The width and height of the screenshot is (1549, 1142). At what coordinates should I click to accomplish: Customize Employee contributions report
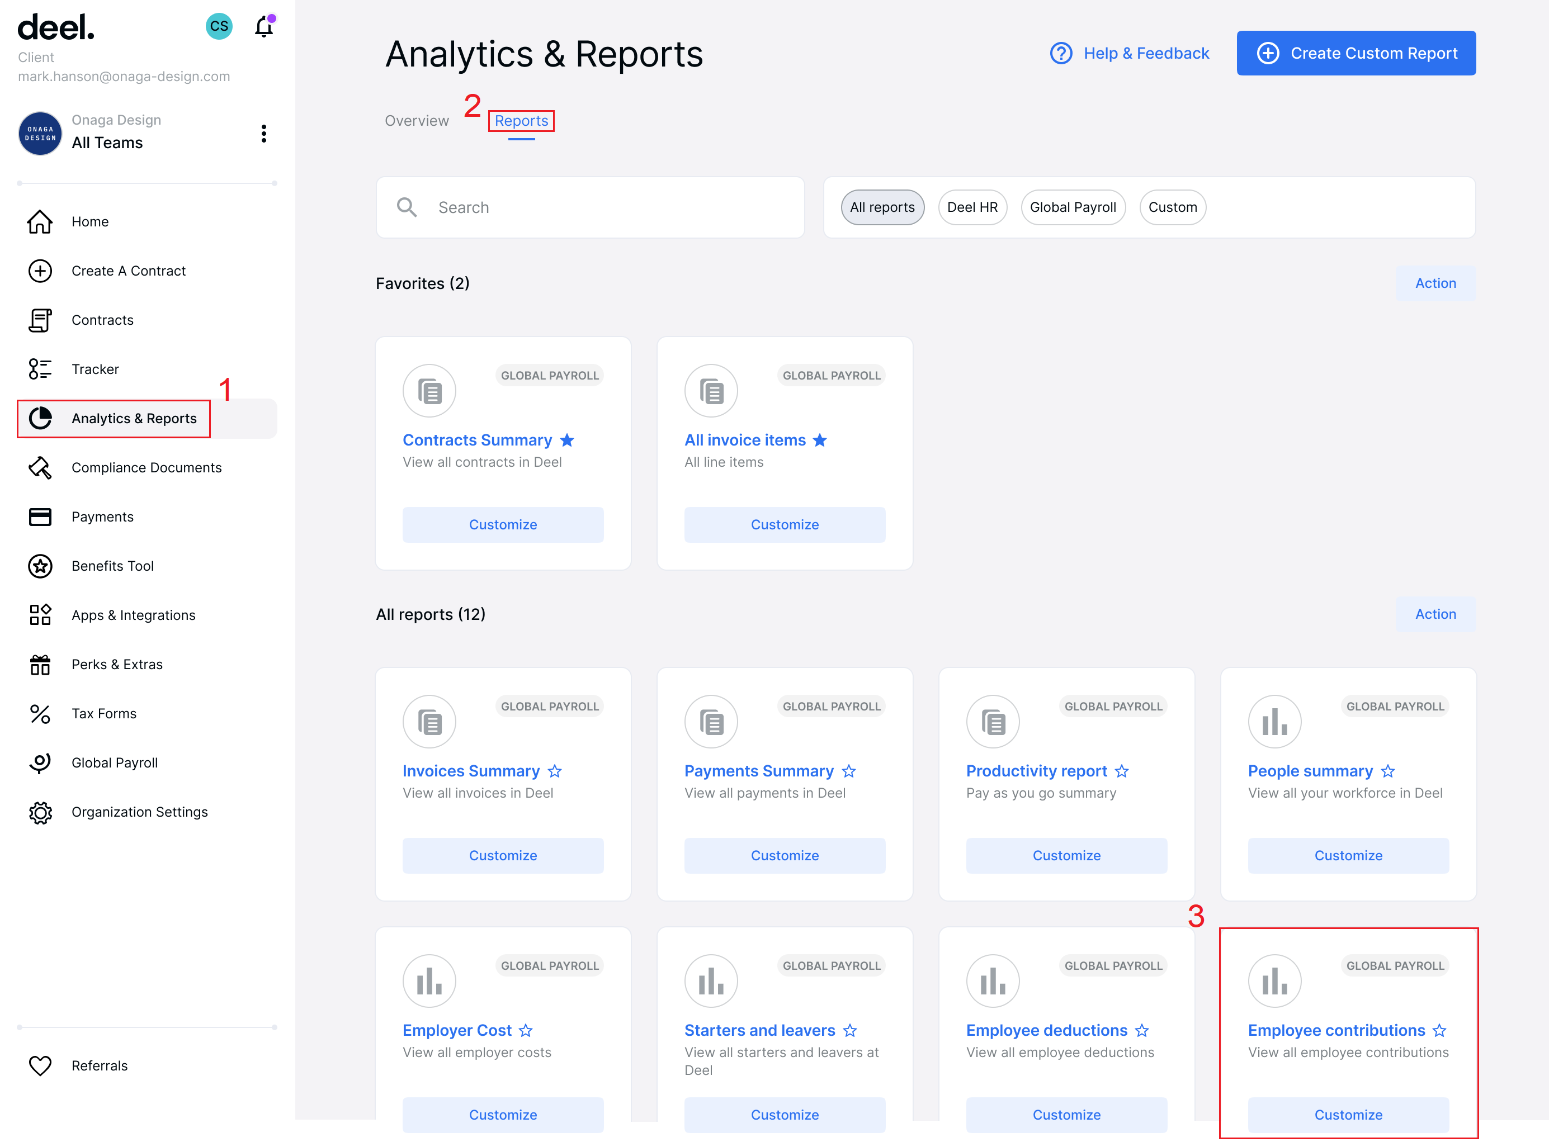[1348, 1115]
